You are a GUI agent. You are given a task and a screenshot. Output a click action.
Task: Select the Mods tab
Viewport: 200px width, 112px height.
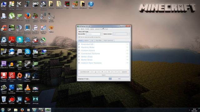(x=81, y=40)
